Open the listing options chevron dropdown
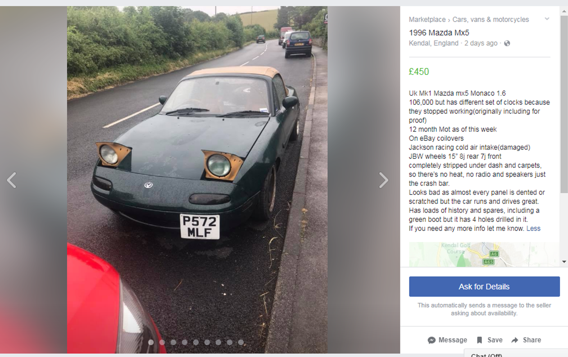 tap(547, 19)
